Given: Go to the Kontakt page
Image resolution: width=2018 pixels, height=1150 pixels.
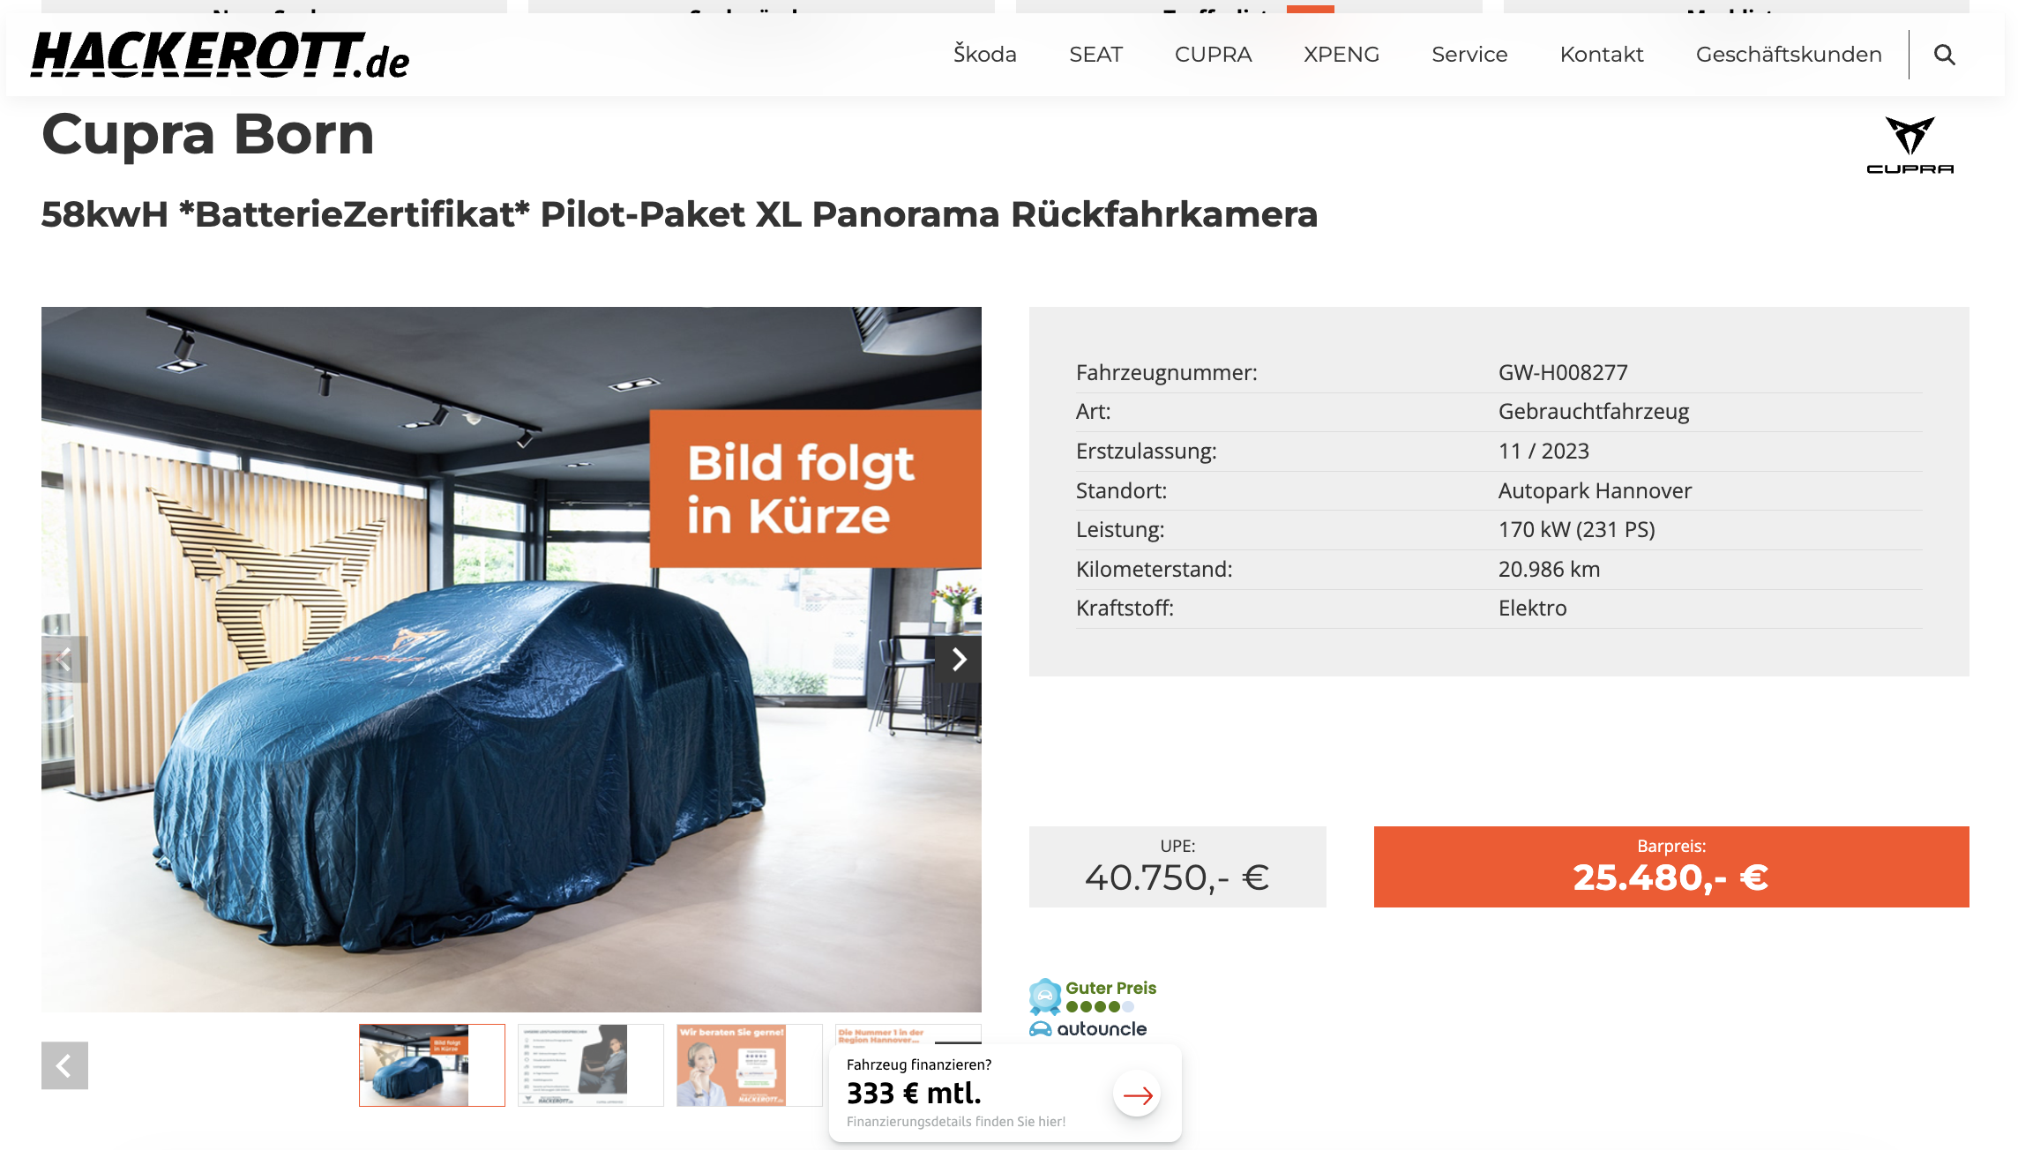Looking at the screenshot, I should click(x=1602, y=55).
